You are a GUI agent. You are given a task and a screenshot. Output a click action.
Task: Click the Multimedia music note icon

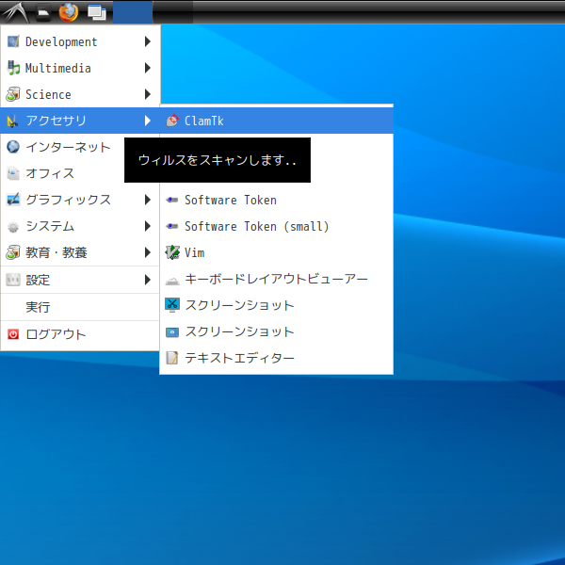13,68
